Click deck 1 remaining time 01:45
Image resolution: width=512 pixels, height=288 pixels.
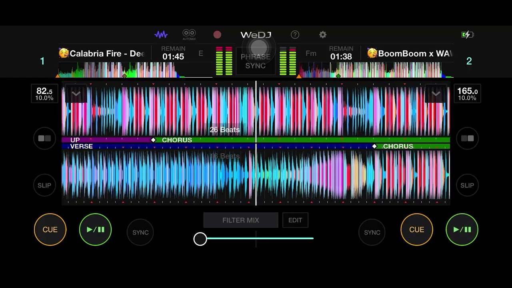pyautogui.click(x=173, y=57)
